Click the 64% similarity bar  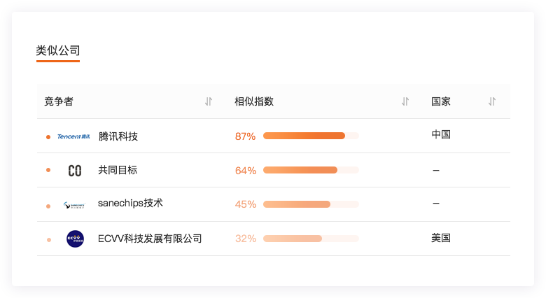pyautogui.click(x=311, y=170)
